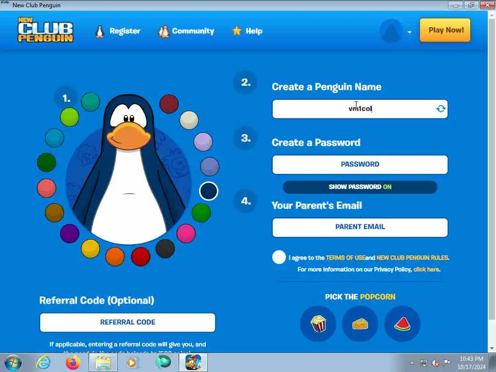The width and height of the screenshot is (496, 372).
Task: Choose the maroon penguin color
Action: (x=169, y=104)
